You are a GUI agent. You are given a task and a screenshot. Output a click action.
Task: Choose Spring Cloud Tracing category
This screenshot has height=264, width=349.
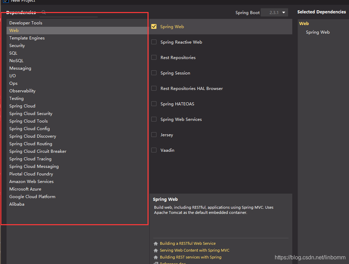click(77, 159)
